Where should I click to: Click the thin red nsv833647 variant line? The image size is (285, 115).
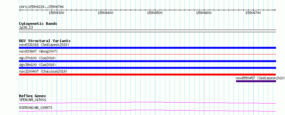pos(147,54)
